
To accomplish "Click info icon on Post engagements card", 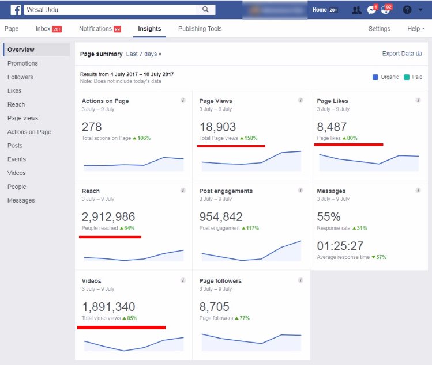I will coord(300,191).
